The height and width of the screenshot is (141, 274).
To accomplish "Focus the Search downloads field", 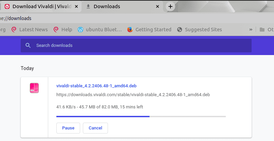I will point(136,46).
